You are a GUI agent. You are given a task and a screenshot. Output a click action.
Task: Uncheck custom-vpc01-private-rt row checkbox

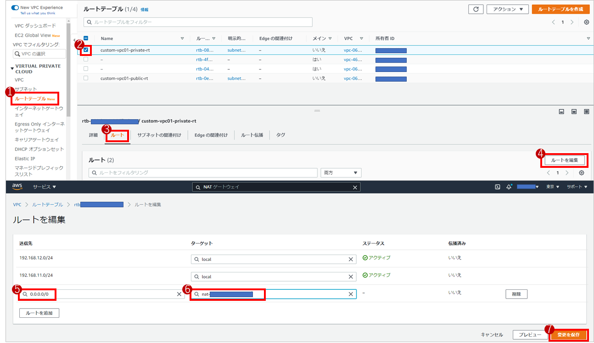pyautogui.click(x=86, y=50)
